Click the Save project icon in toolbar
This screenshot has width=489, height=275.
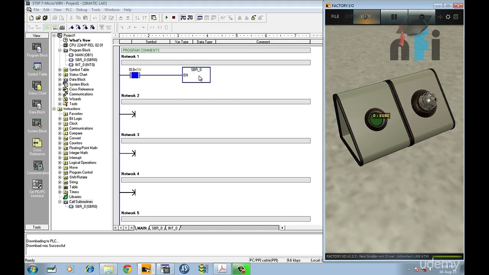[45, 18]
